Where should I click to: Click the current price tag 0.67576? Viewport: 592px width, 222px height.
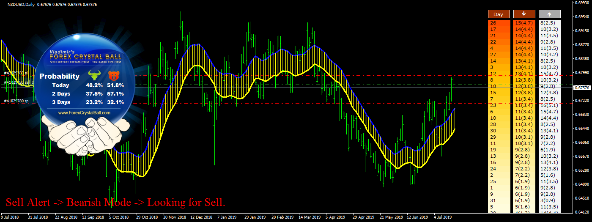[x=582, y=88]
